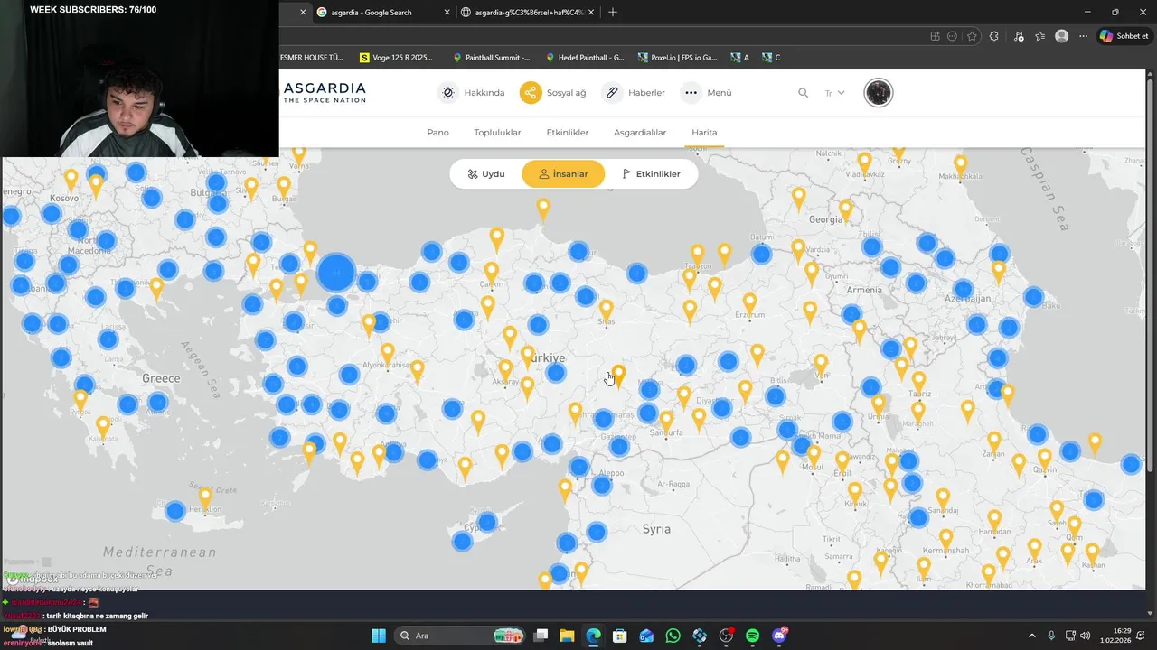Open Microsoft Store from taskbar
The width and height of the screenshot is (1157, 650).
click(x=619, y=636)
